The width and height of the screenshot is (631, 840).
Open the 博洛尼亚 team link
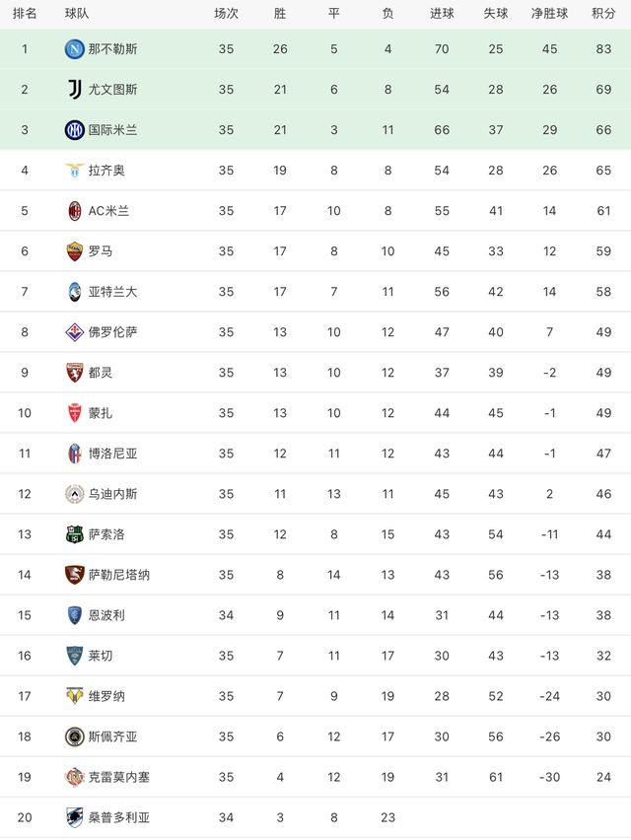coord(113,454)
